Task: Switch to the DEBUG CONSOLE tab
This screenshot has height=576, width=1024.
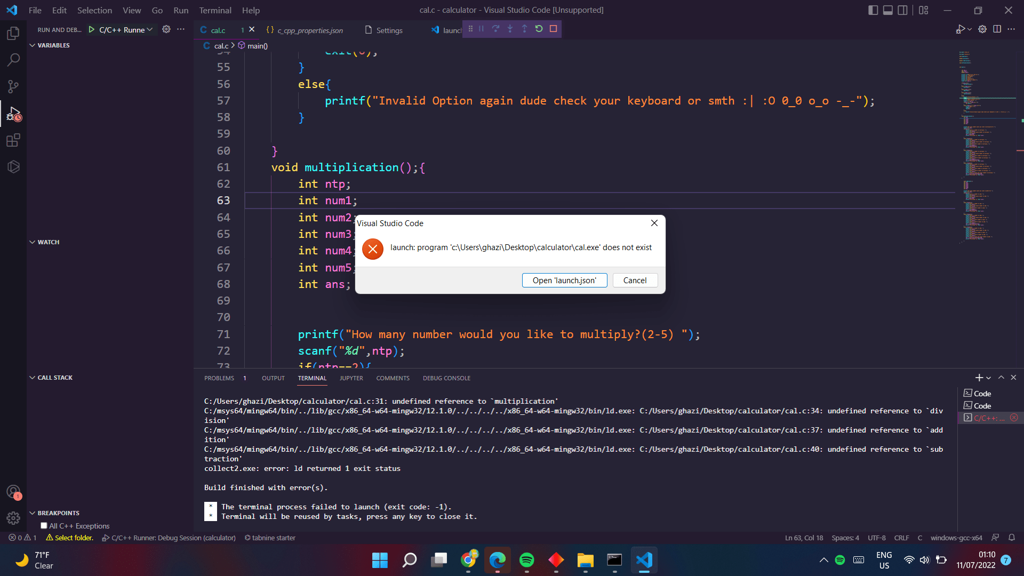Action: tap(446, 378)
